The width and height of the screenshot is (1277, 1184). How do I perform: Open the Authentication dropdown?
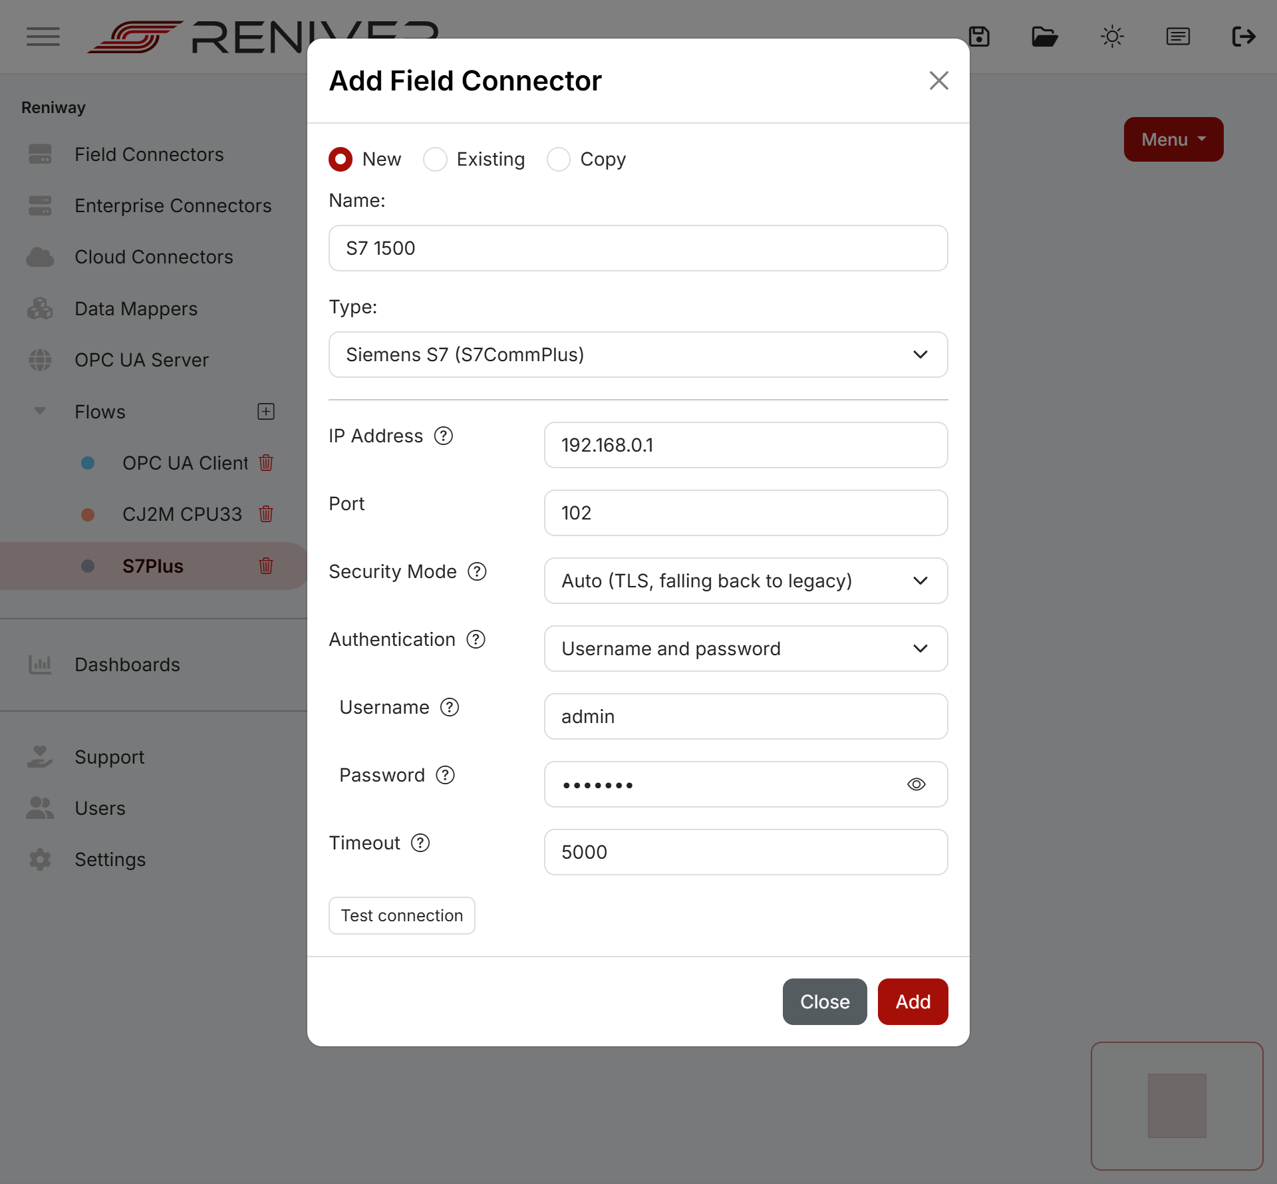746,649
